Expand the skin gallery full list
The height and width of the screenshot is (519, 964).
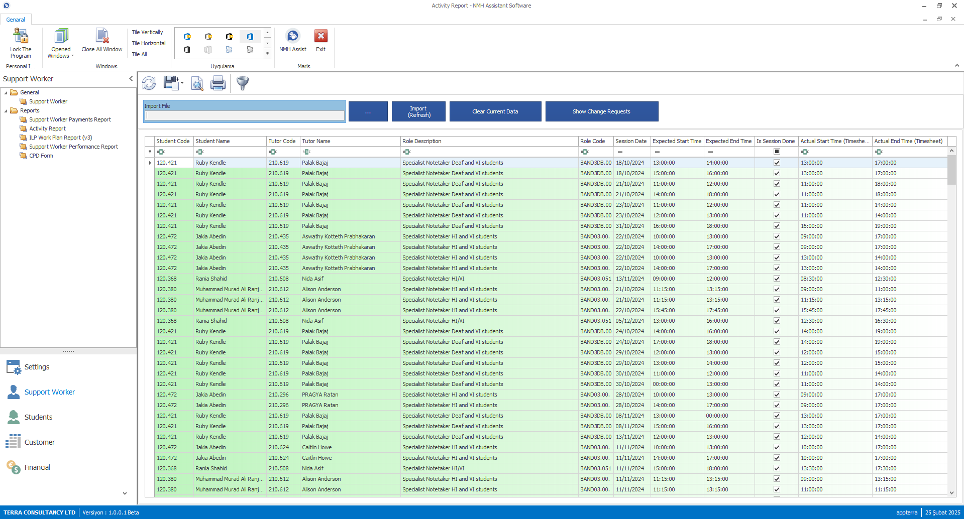pos(267,54)
